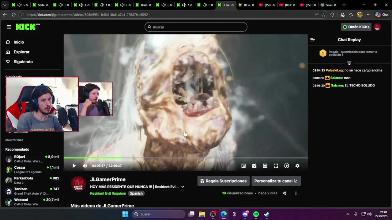Seek on the video progress bar
This screenshot has height=220, width=392.
click(186, 158)
